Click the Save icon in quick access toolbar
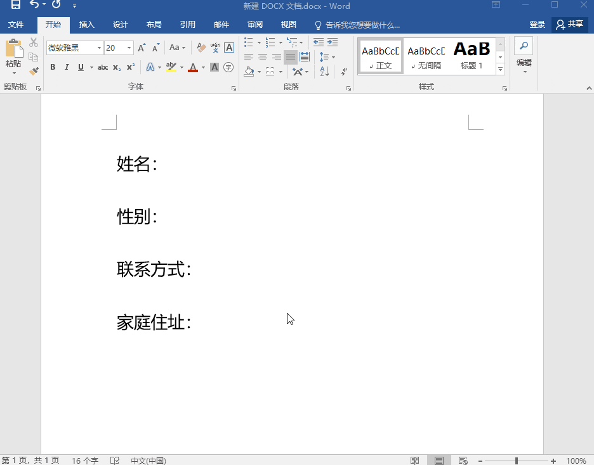The width and height of the screenshot is (594, 465). tap(16, 6)
